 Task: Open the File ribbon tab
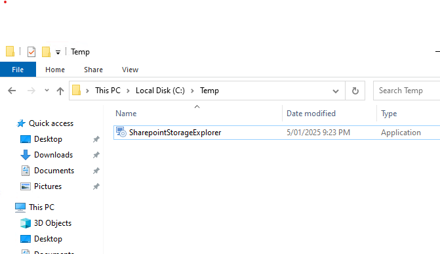click(x=18, y=70)
